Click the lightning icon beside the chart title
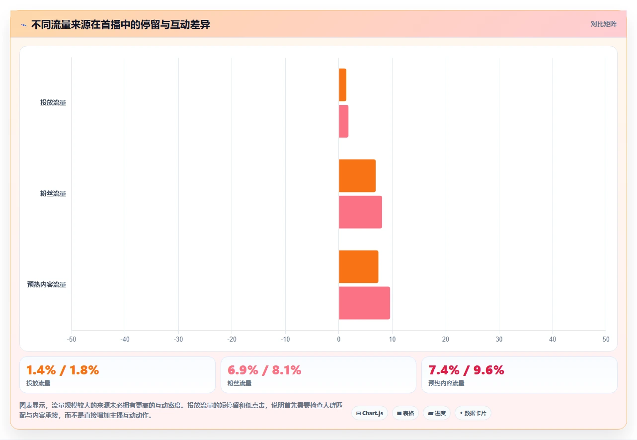The image size is (637, 440). [23, 25]
